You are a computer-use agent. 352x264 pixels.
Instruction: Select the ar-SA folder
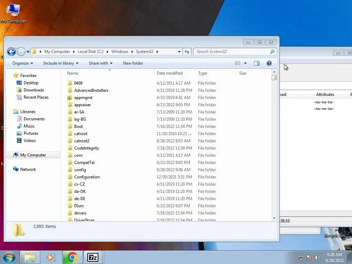click(x=79, y=112)
